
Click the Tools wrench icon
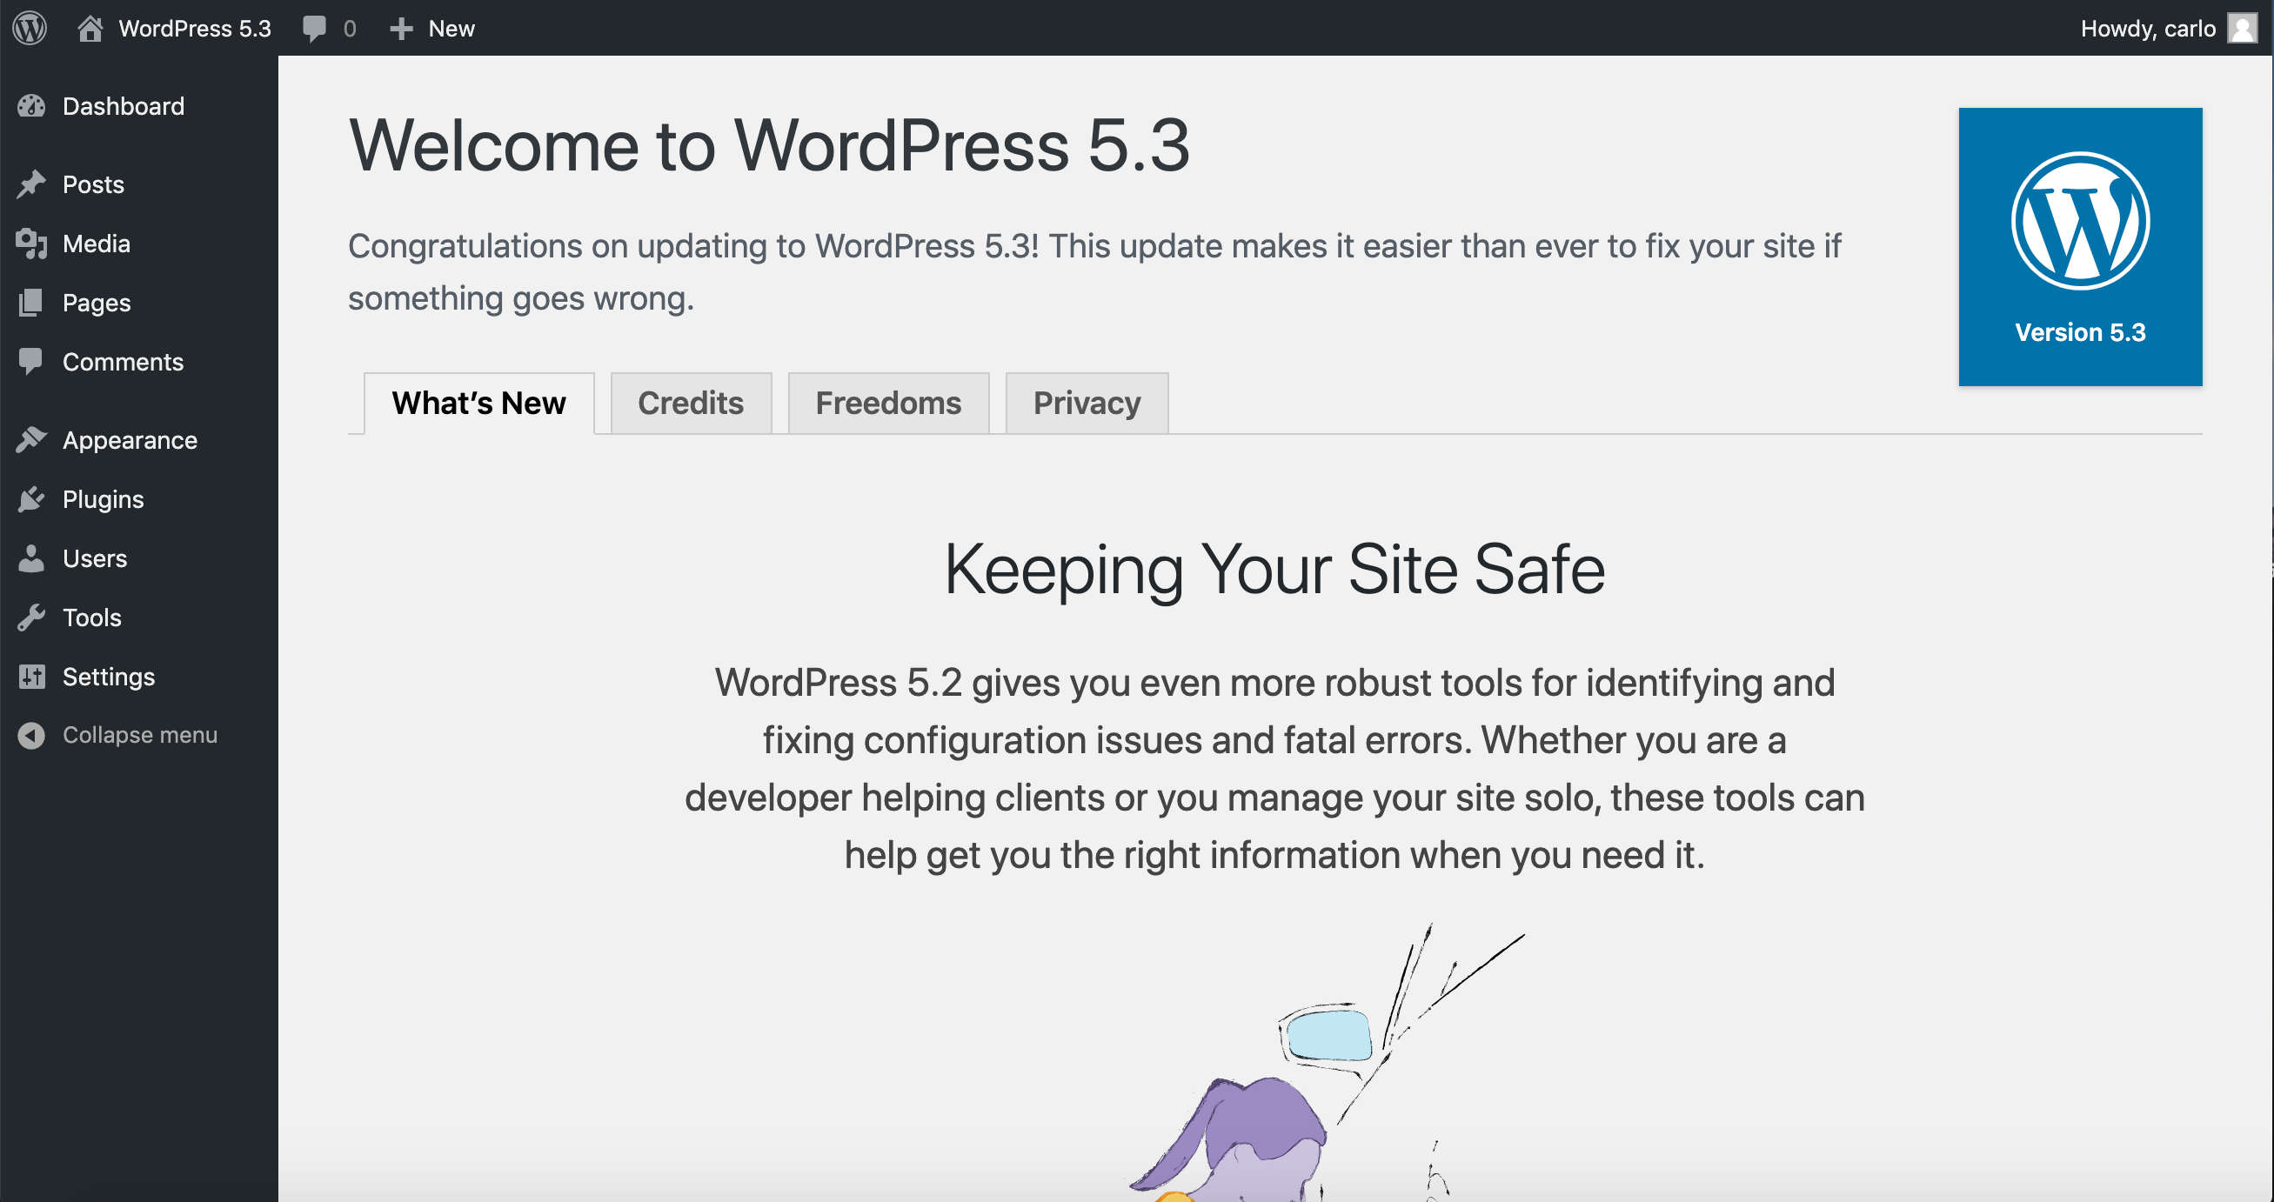(31, 617)
